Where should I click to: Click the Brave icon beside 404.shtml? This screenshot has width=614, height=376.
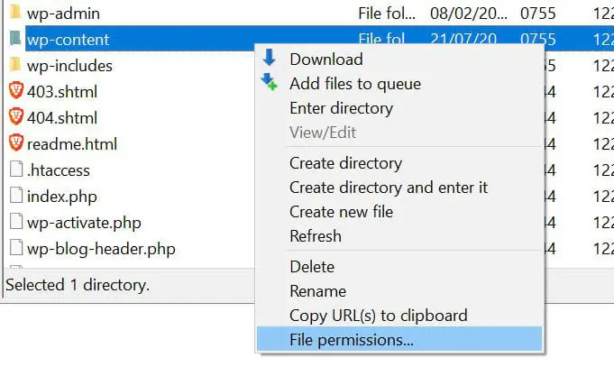click(x=15, y=118)
